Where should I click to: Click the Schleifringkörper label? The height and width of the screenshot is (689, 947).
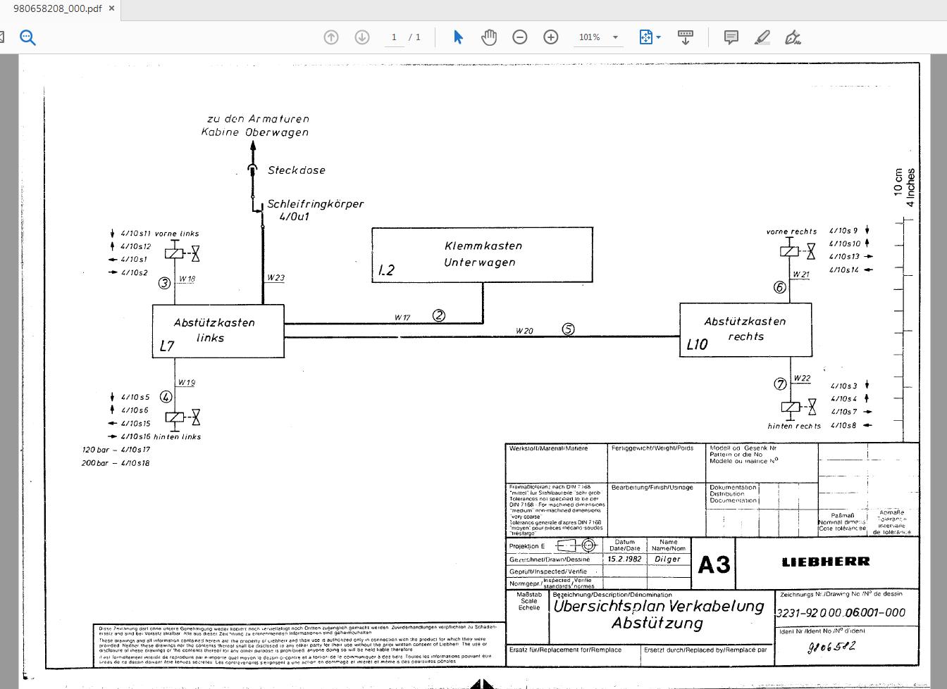tap(315, 204)
